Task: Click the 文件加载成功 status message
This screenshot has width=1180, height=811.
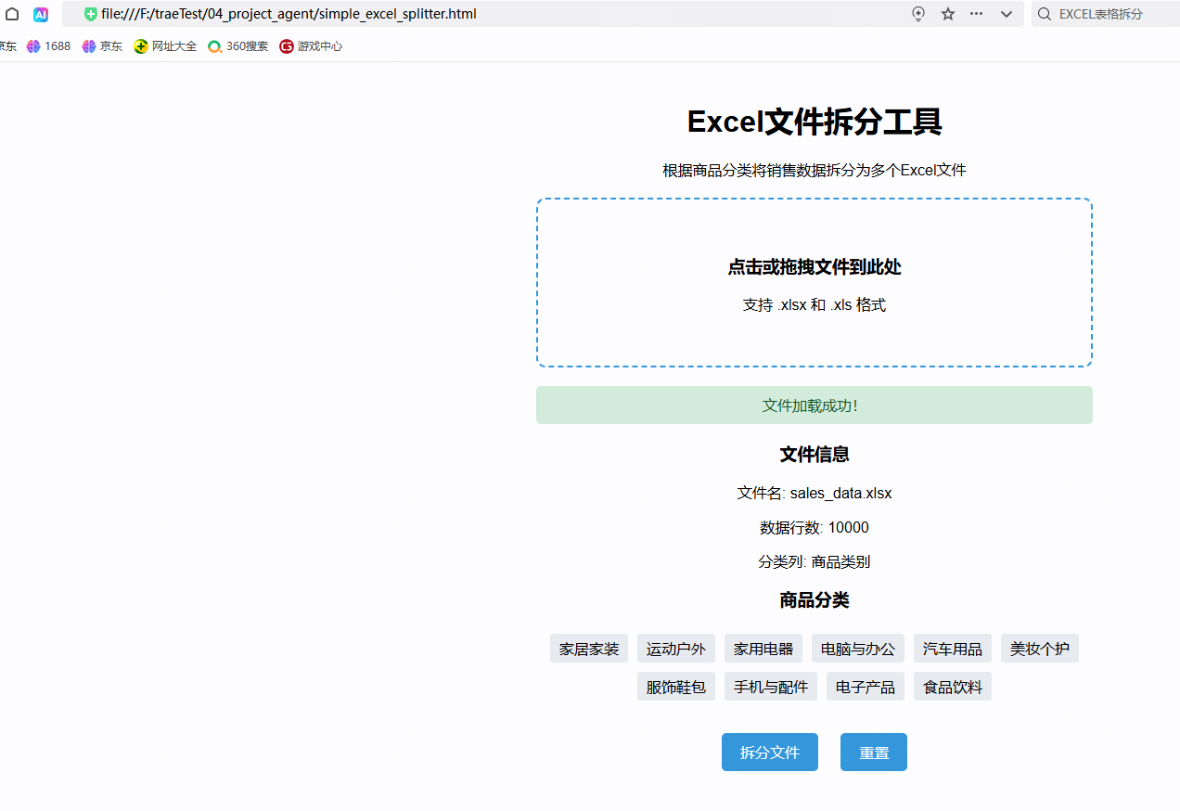Action: click(x=814, y=405)
